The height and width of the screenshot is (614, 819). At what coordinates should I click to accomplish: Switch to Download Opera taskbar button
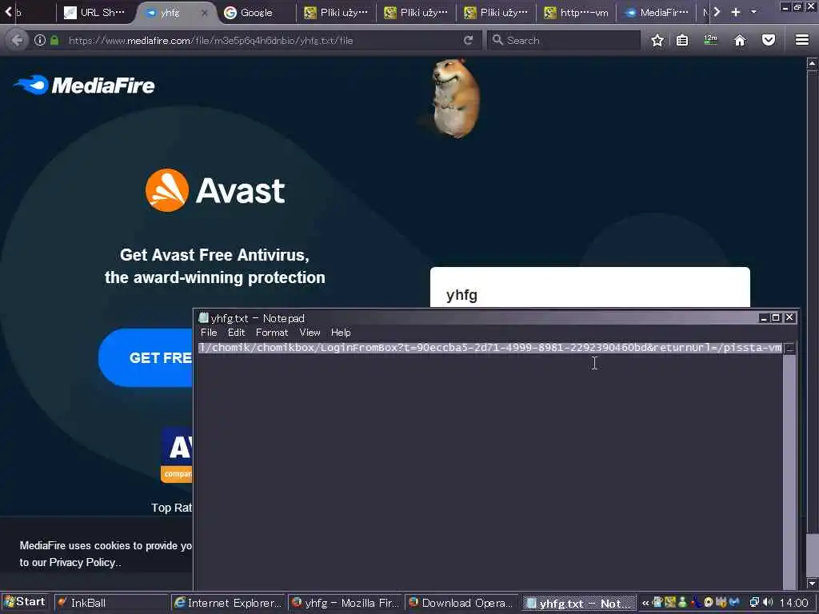(461, 603)
